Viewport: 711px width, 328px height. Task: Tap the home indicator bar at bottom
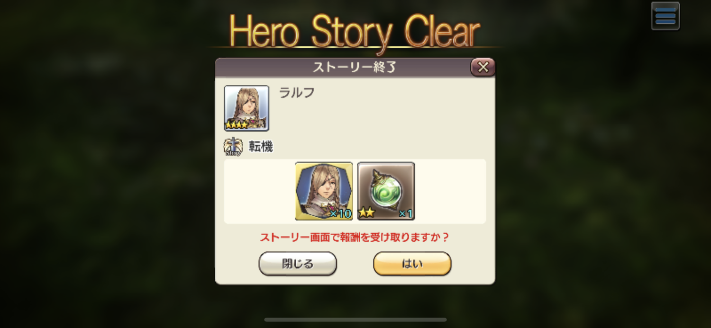point(355,319)
